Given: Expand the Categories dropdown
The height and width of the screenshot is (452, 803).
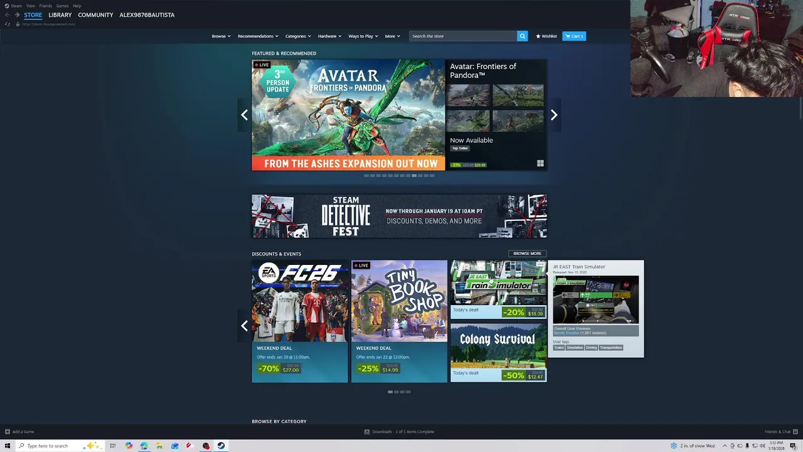Looking at the screenshot, I should (298, 36).
